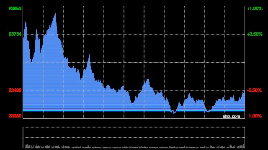268x150 pixels.
Task: Click inside the volume bar panel
Action: pos(134,137)
